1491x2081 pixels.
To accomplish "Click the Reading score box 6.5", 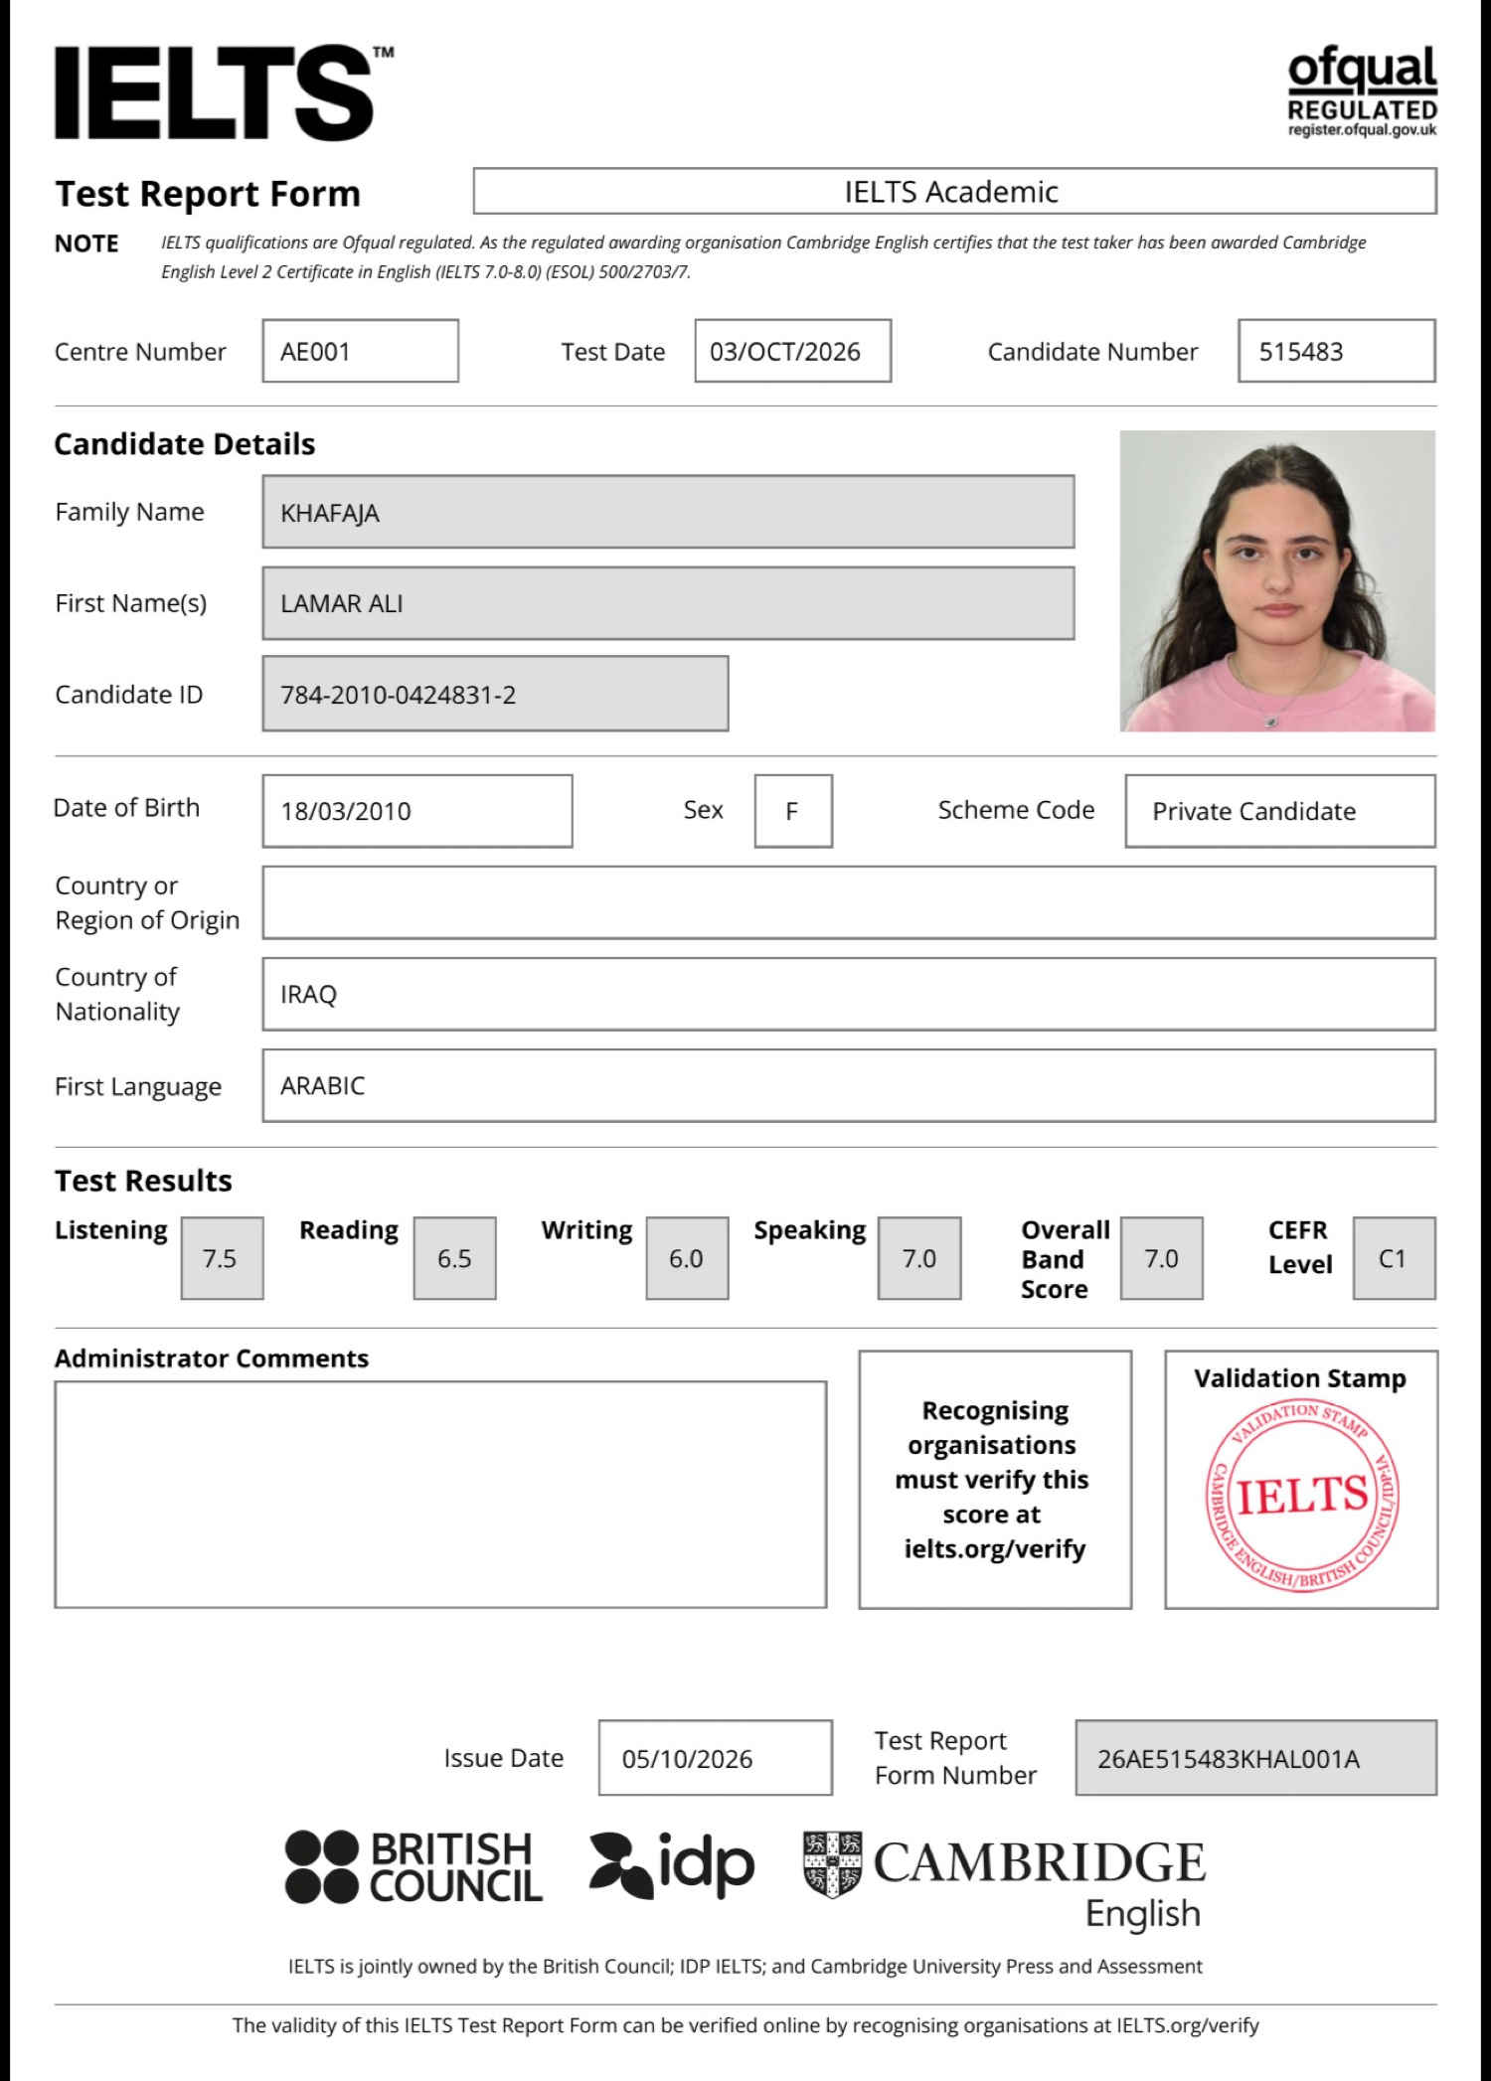I will 454,1258.
